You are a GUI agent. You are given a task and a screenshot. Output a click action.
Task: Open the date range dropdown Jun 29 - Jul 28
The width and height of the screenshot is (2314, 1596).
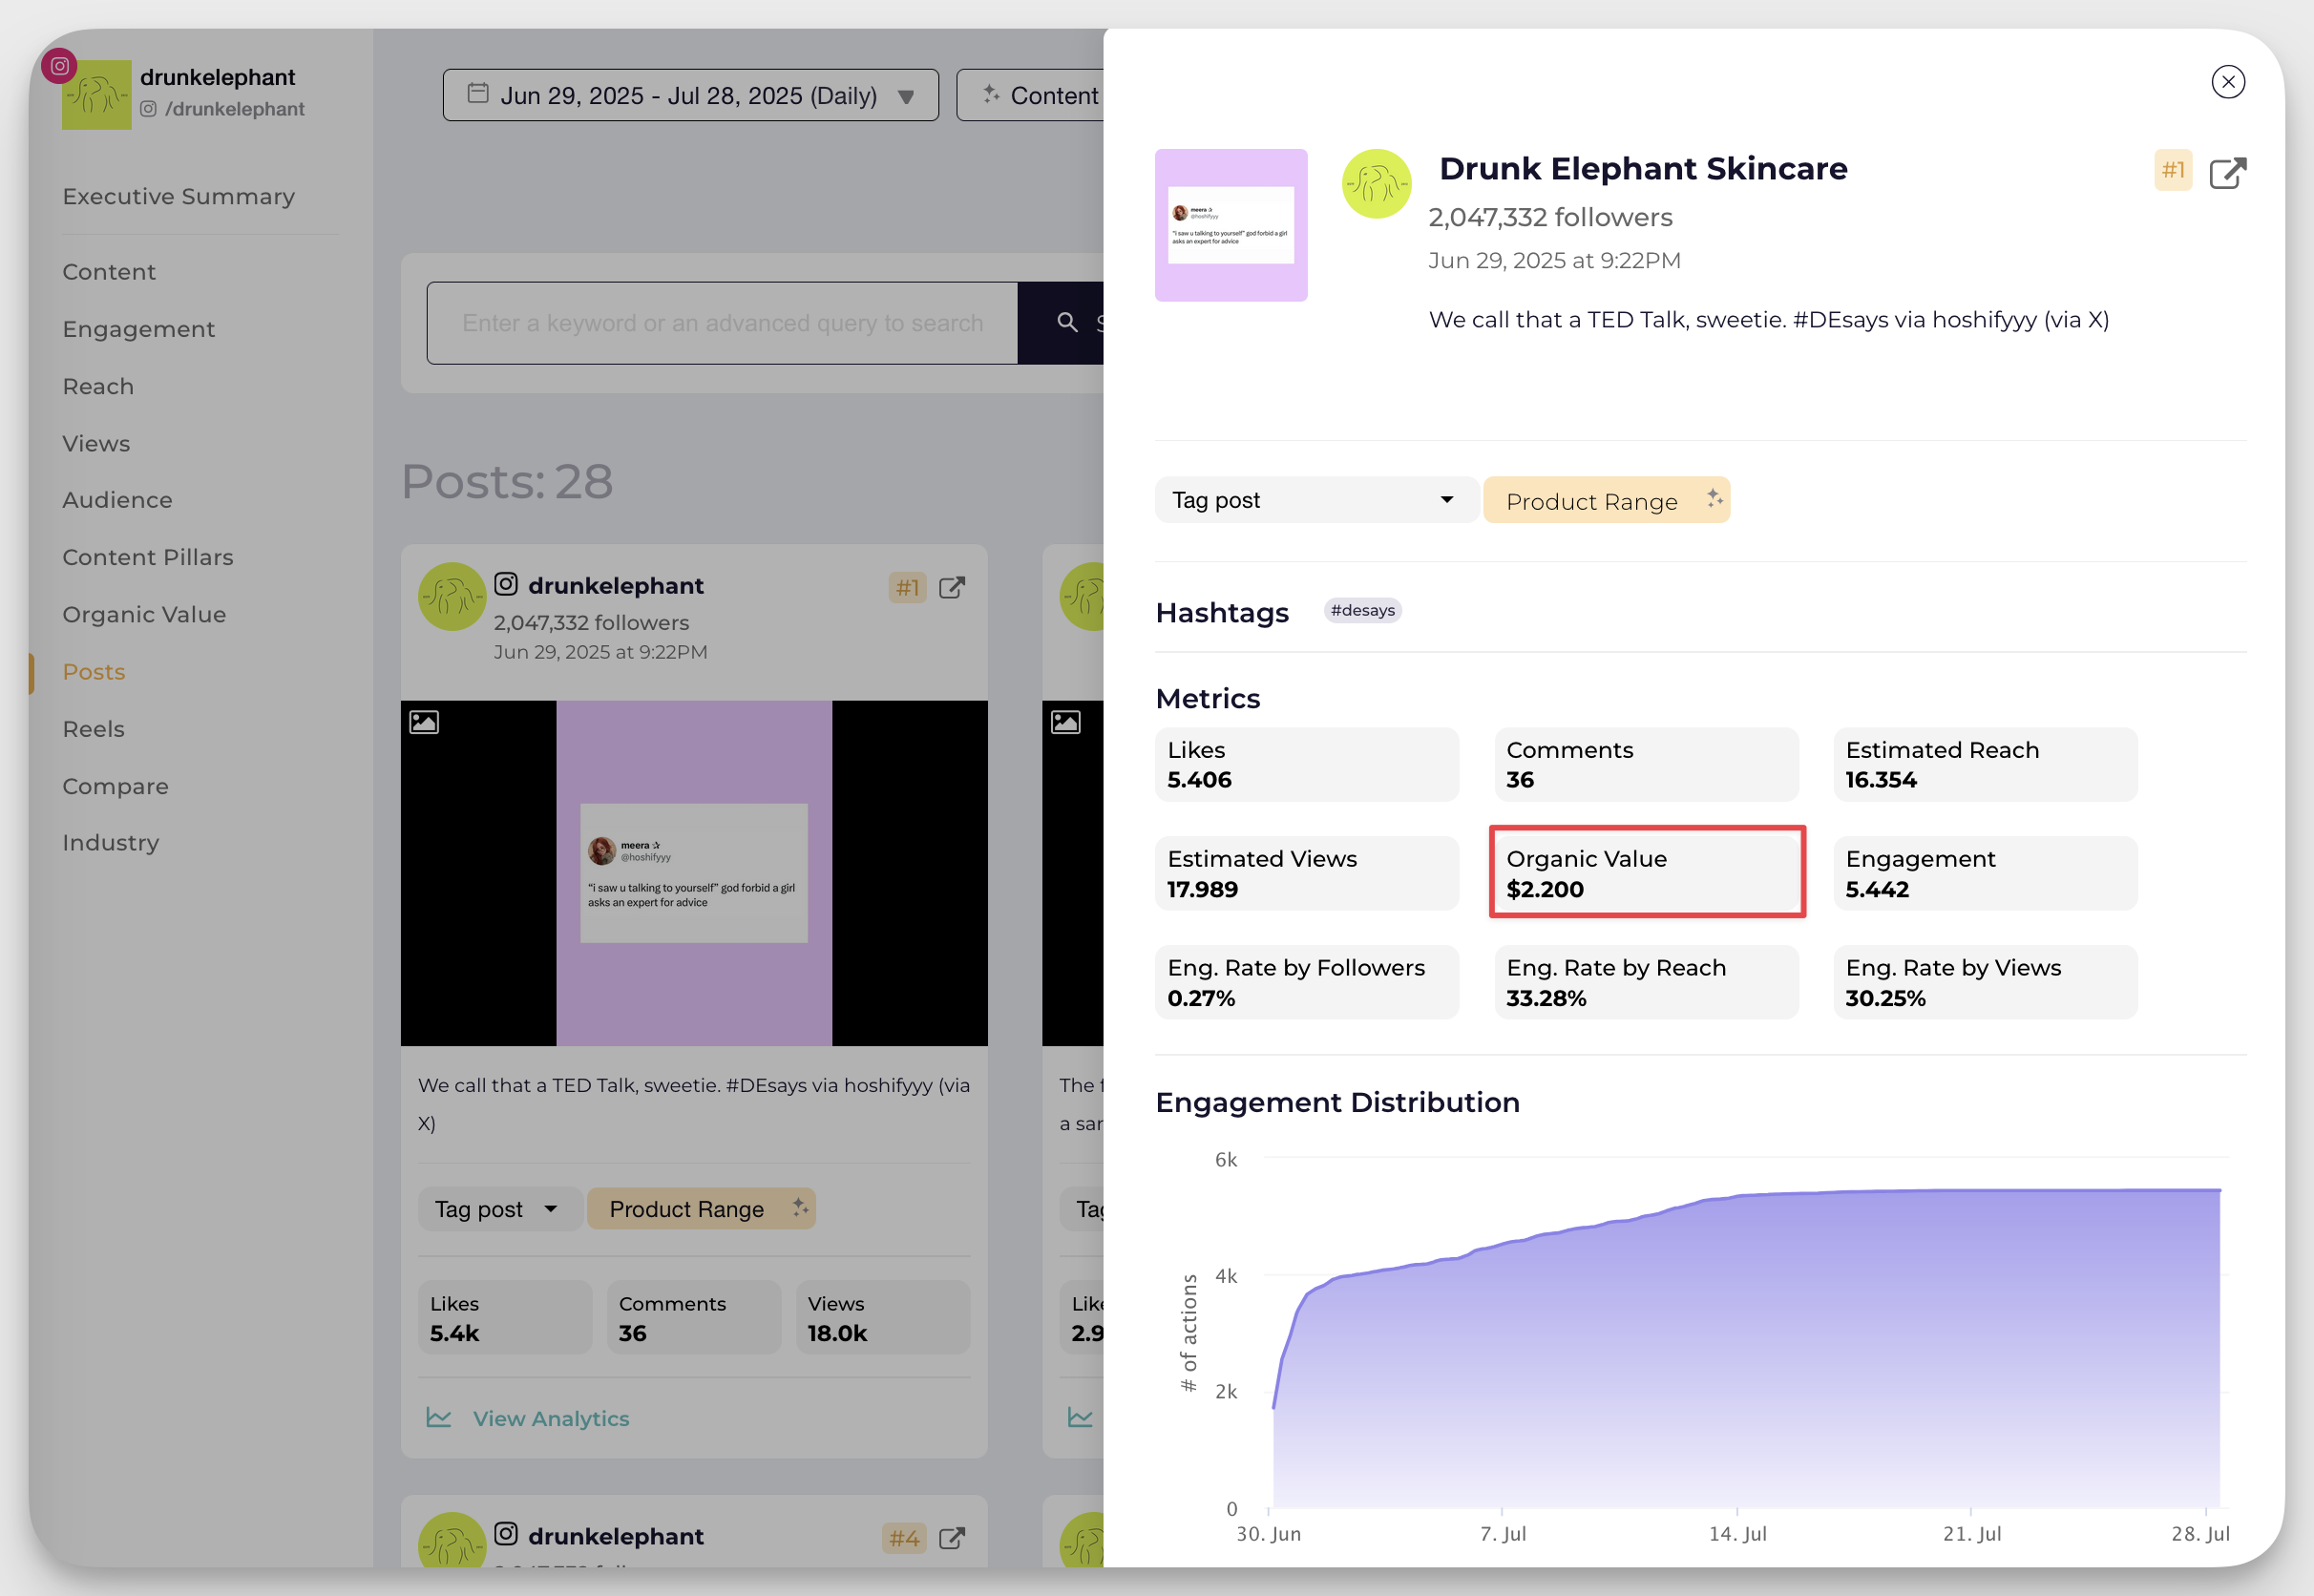pyautogui.click(x=690, y=95)
